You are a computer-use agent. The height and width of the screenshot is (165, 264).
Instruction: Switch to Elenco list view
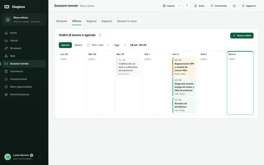[x=78, y=45]
